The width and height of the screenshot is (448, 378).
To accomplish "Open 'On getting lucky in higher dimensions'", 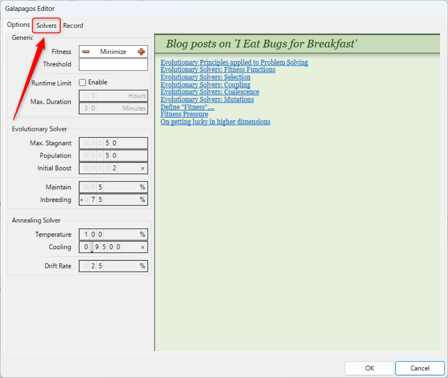I will click(x=215, y=122).
